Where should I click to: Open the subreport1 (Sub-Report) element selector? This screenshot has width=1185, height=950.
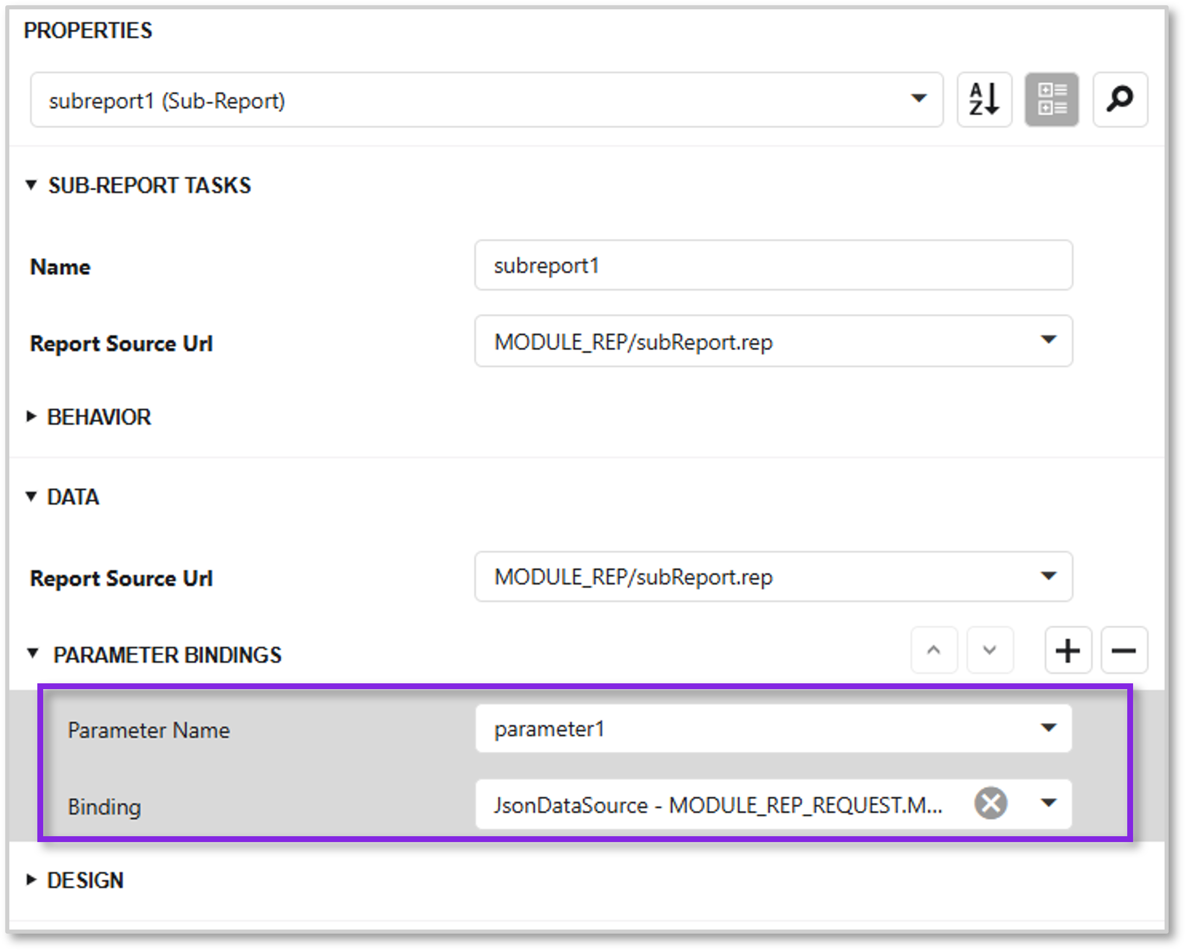point(487,100)
